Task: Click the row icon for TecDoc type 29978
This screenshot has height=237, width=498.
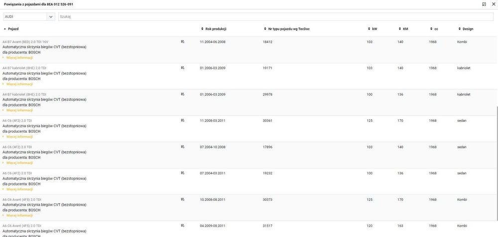Action: [x=183, y=94]
